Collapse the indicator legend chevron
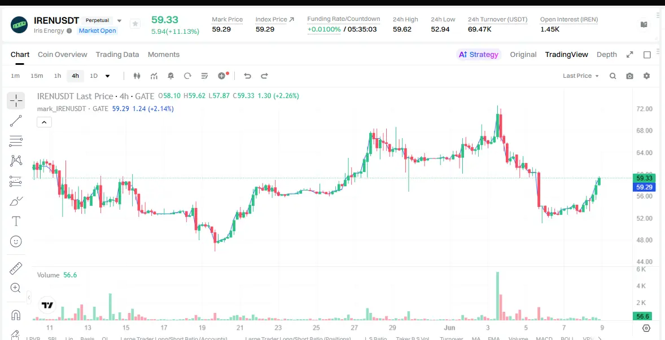 tap(45, 122)
